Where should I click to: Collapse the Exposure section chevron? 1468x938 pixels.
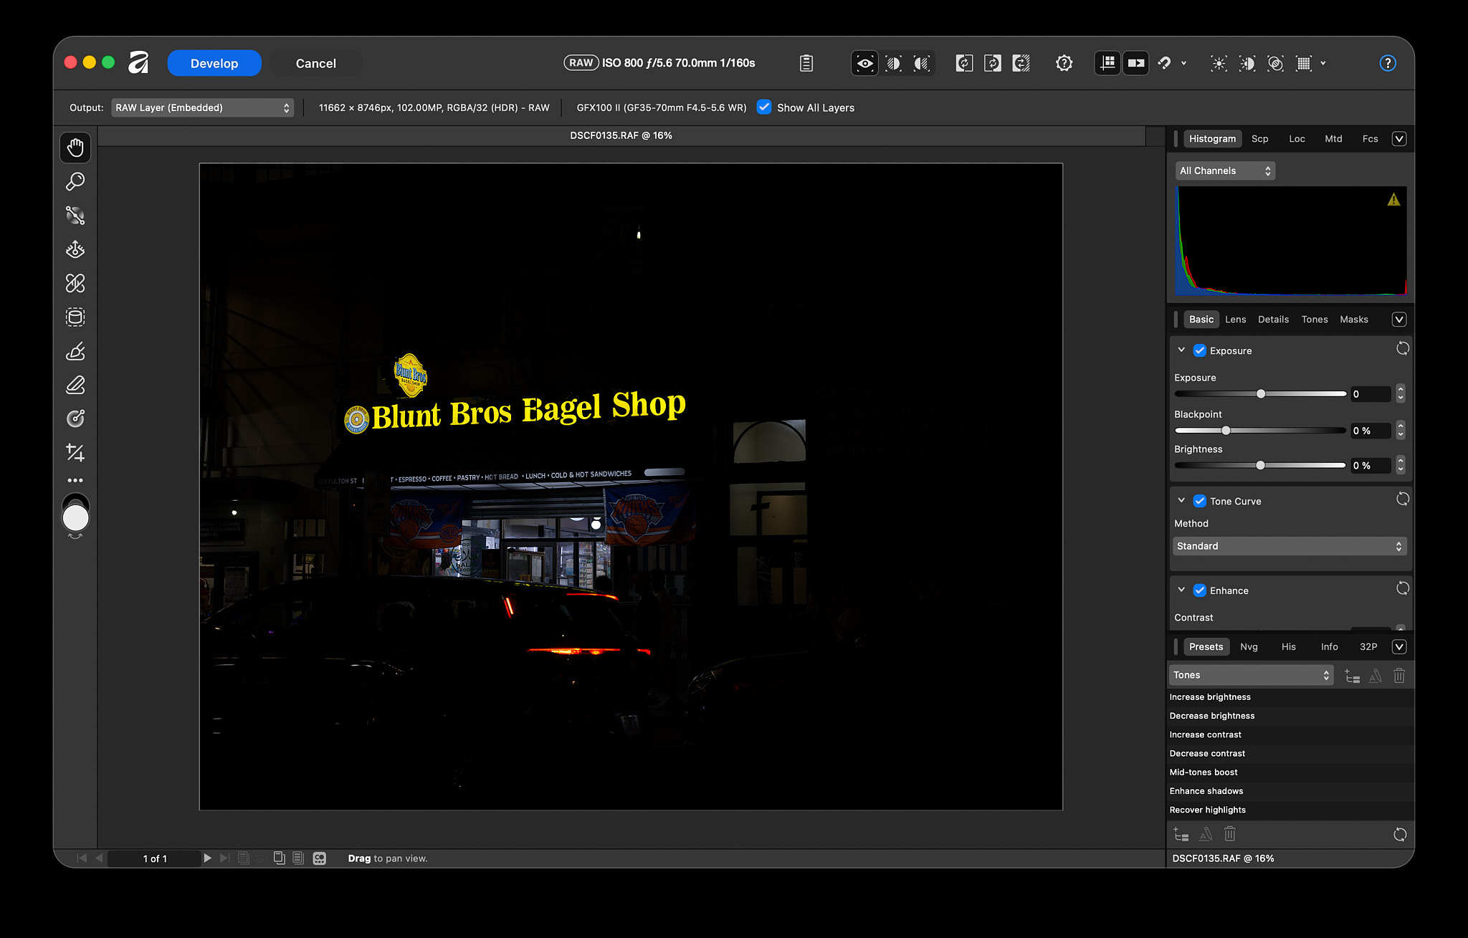click(x=1181, y=350)
